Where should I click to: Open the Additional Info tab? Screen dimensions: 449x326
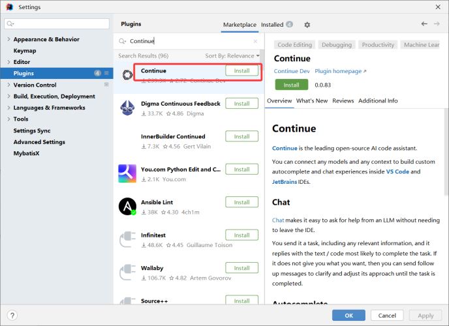coord(378,100)
